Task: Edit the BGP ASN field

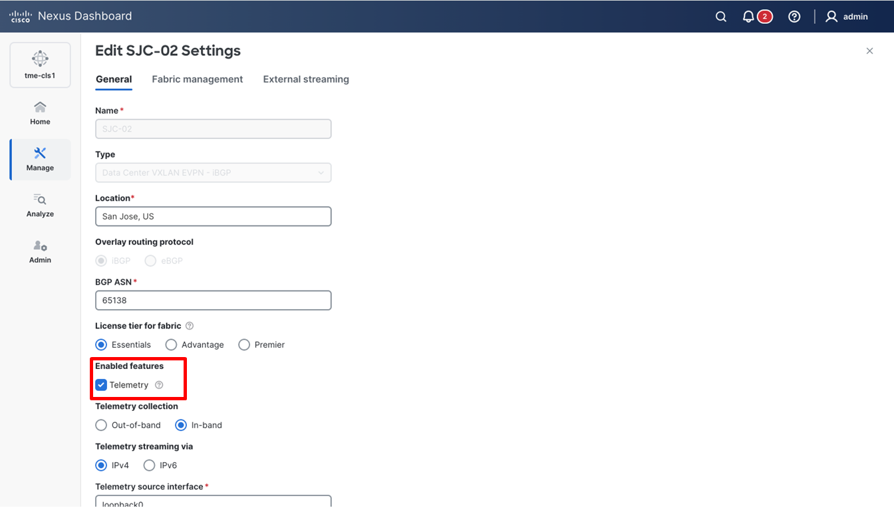Action: 214,301
